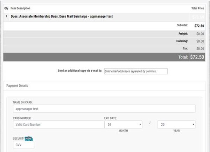Click the CARD NUMBER label
Image resolution: width=210 pixels, height=152 pixels.
click(22, 118)
